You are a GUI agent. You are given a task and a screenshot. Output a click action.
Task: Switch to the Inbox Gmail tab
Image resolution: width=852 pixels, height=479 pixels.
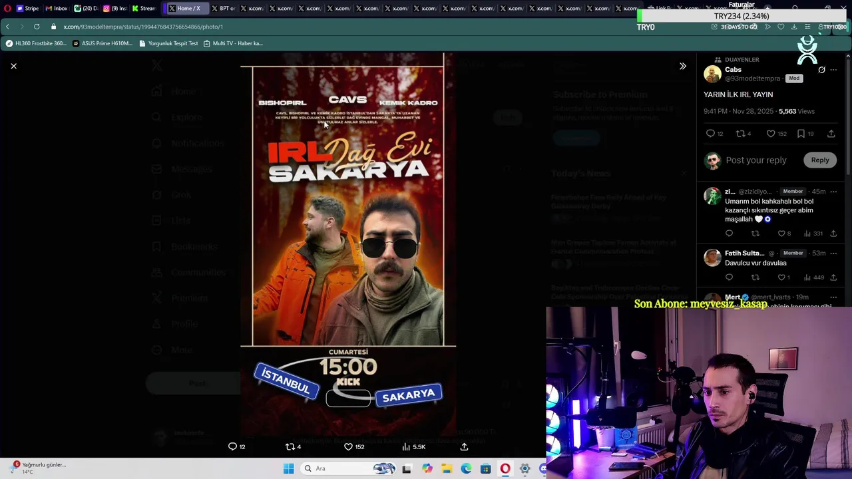56,9
